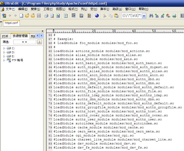Open the 工程(P) menu
184x151 pixels.
[x=48, y=9]
